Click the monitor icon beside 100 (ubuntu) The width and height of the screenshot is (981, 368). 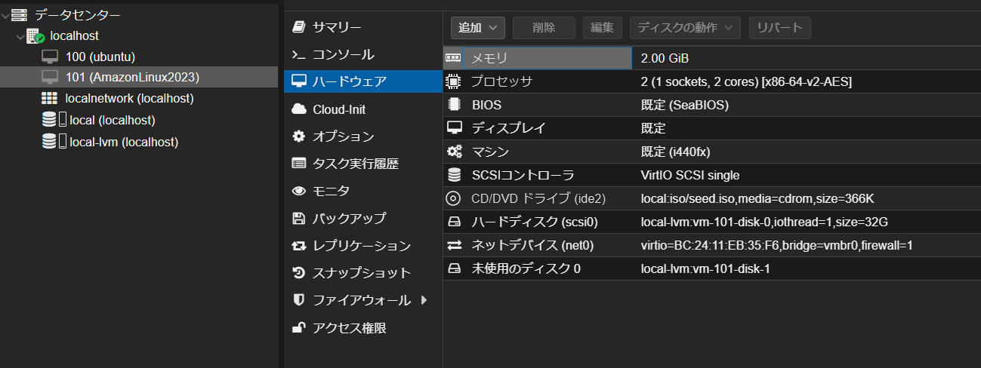pyautogui.click(x=50, y=57)
